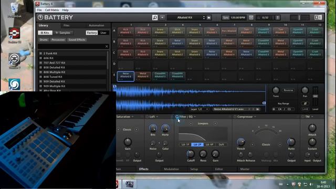This screenshot has height=189, width=336.
Task: Toggle the TM effect power button
Action: [303, 117]
